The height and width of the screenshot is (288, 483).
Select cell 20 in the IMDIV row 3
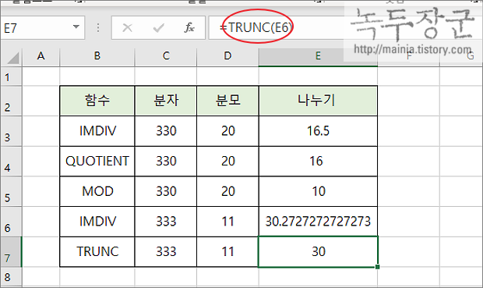tap(227, 131)
